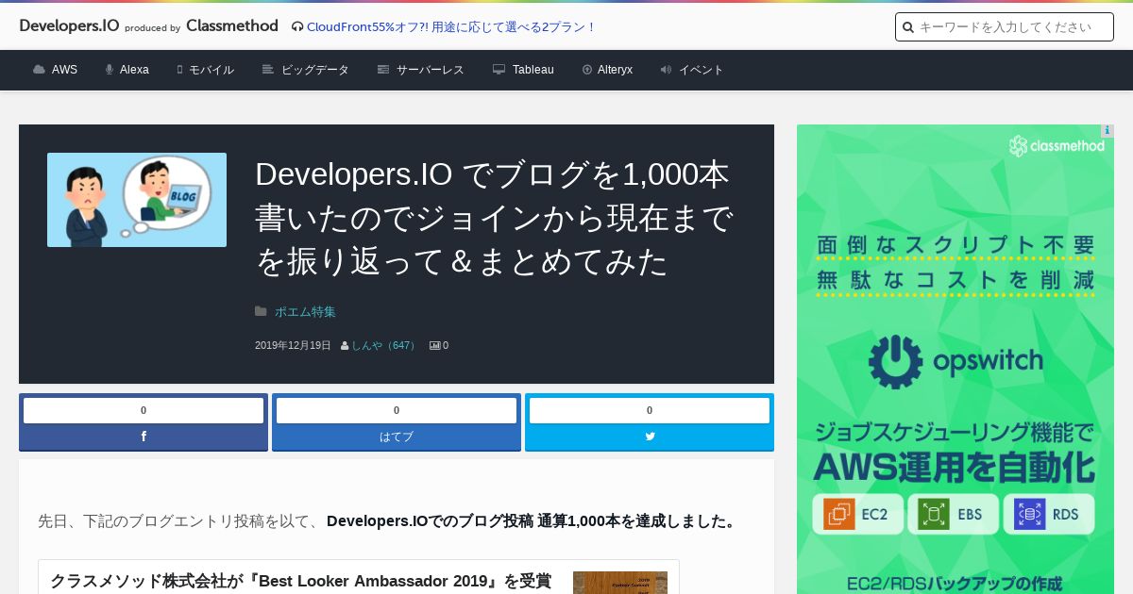This screenshot has height=594, width=1133.
Task: Click the classmethod logo in the ad
Action: point(1057,146)
